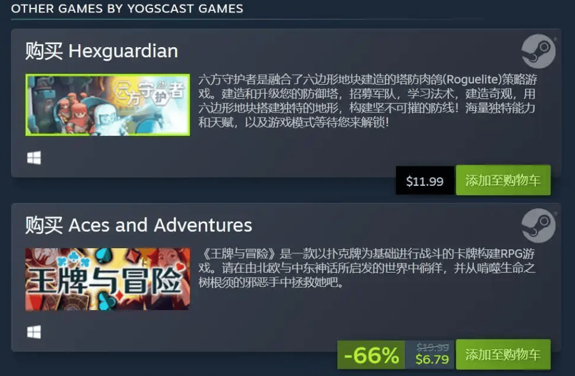The image size is (575, 376).
Task: Click the $11.99 price tag
Action: point(425,181)
